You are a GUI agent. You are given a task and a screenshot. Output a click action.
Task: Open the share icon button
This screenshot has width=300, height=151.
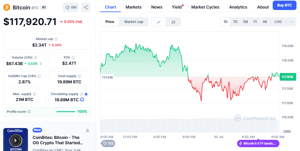tap(86, 7)
